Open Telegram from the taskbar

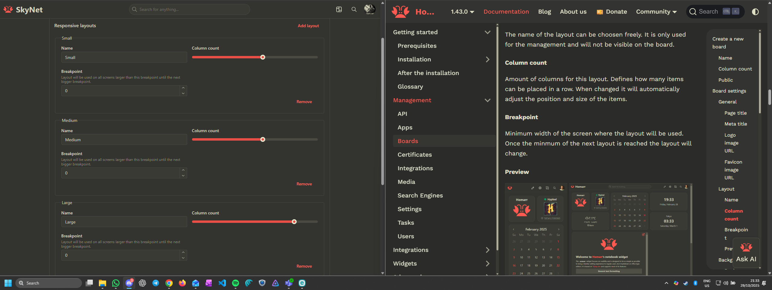(156, 283)
